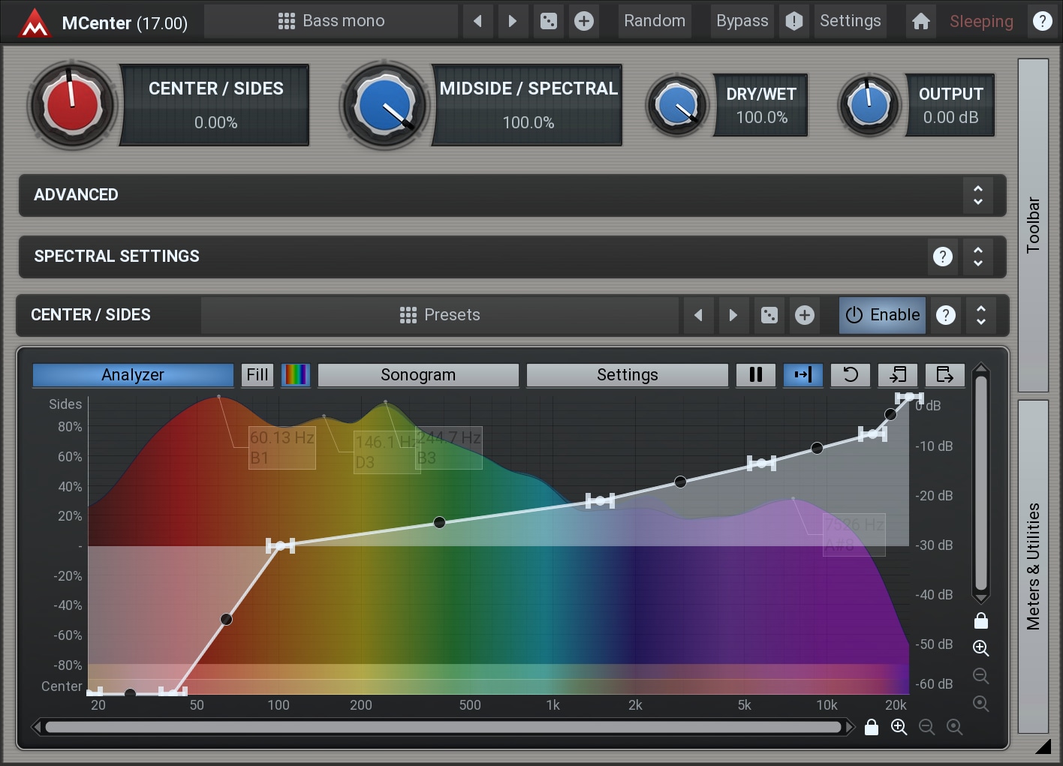Click the horizontal zoom-in magnifier icon
The width and height of the screenshot is (1063, 766).
click(x=899, y=726)
